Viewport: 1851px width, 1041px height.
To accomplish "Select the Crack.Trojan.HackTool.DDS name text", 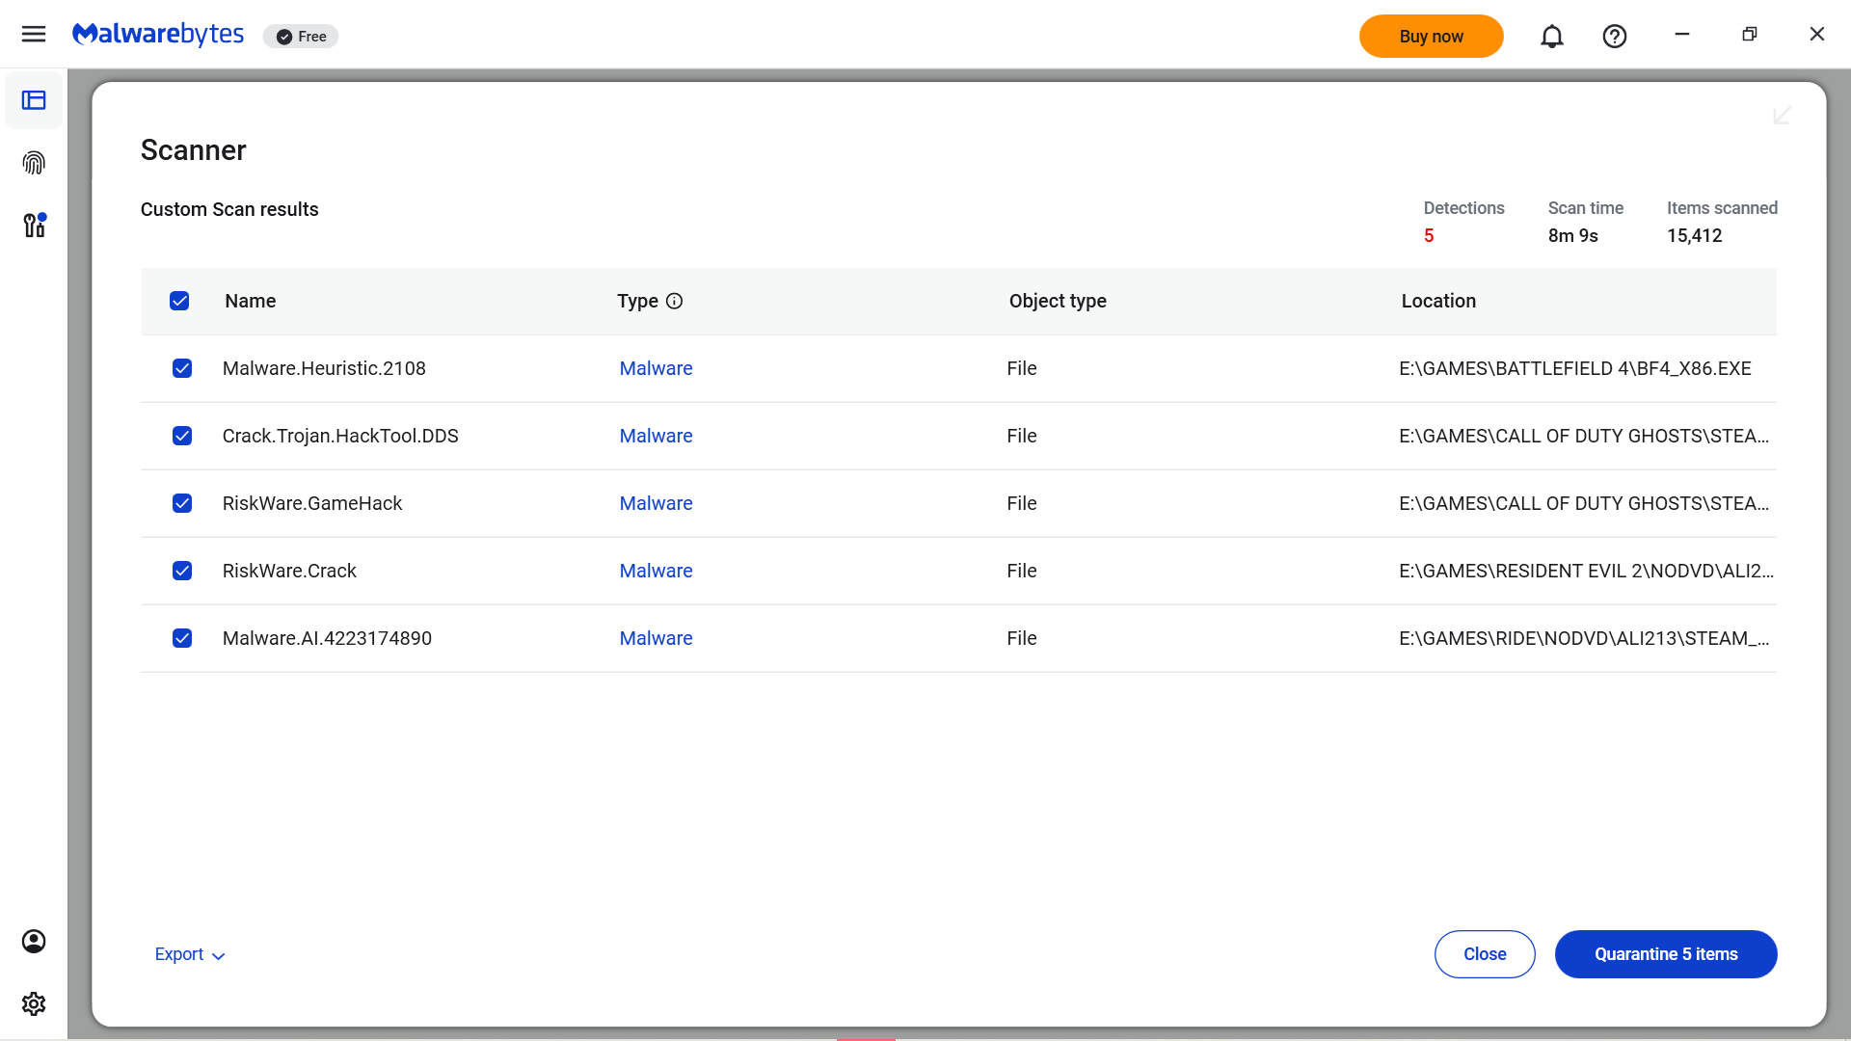I will pyautogui.click(x=340, y=436).
